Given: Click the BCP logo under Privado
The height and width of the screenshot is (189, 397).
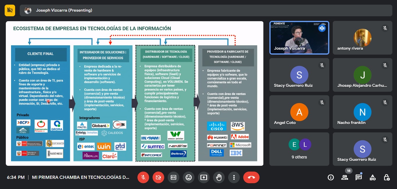Looking at the screenshot, I should click(24, 123).
